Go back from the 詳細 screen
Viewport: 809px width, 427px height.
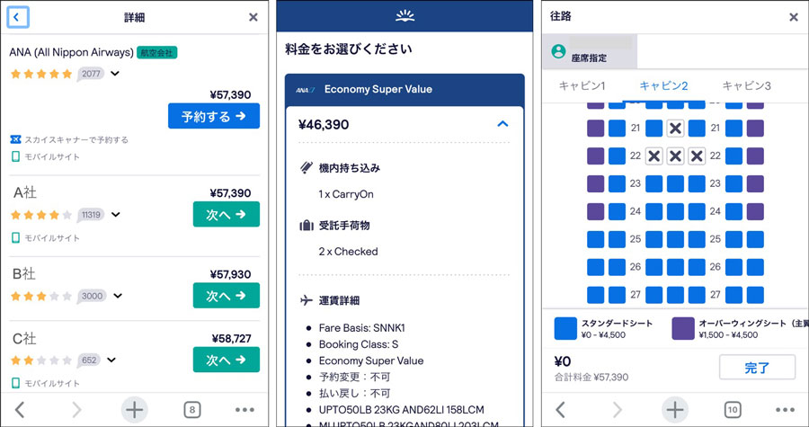coord(18,18)
